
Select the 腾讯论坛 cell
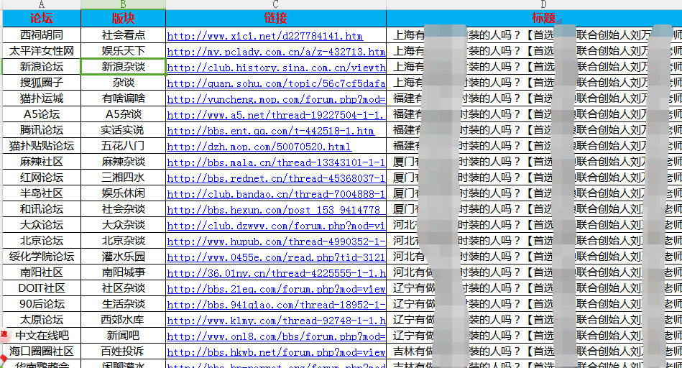point(41,129)
